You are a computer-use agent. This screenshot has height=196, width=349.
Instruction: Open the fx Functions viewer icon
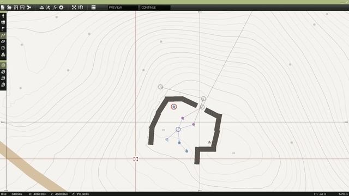pyautogui.click(x=55, y=8)
